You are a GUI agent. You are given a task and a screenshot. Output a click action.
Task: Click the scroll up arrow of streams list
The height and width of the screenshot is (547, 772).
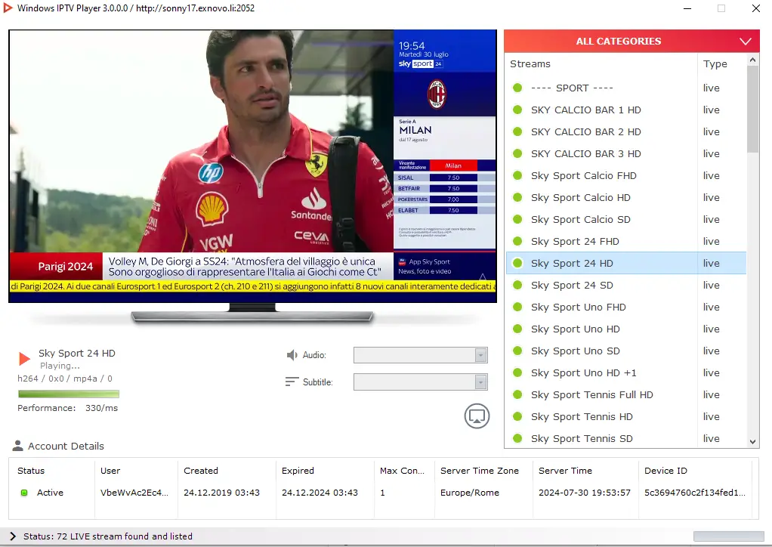click(752, 60)
